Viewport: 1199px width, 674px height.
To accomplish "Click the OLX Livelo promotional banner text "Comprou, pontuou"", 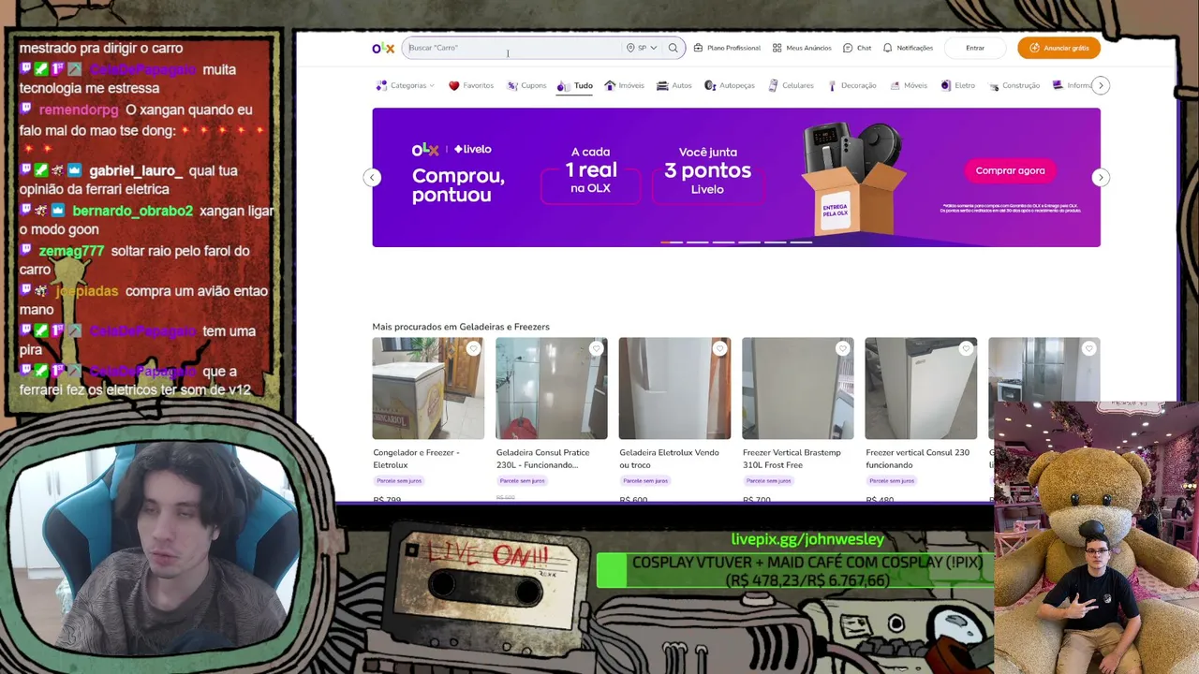I will 458,185.
